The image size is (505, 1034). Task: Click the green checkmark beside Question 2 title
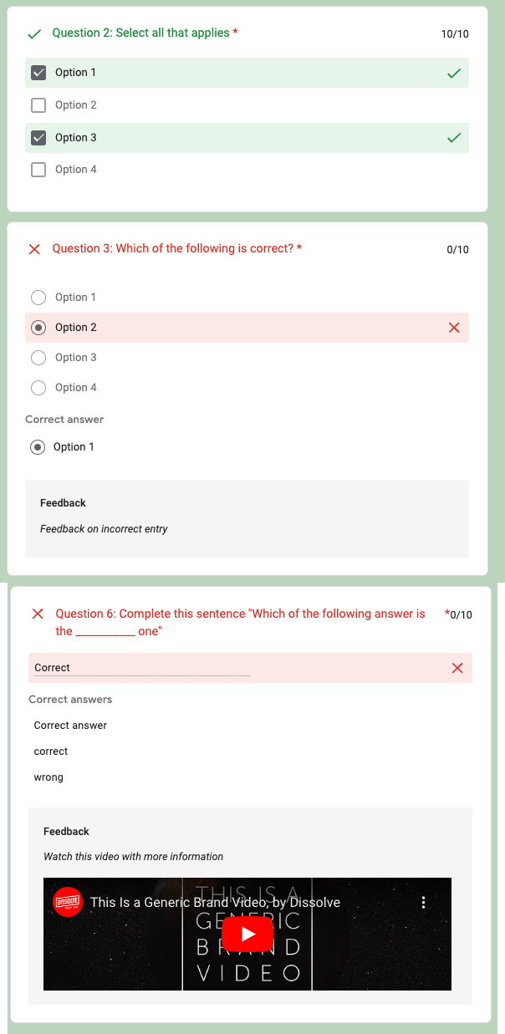(x=34, y=33)
